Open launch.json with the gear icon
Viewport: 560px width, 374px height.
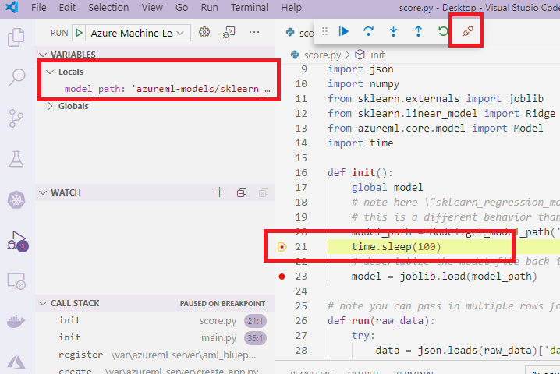point(205,33)
